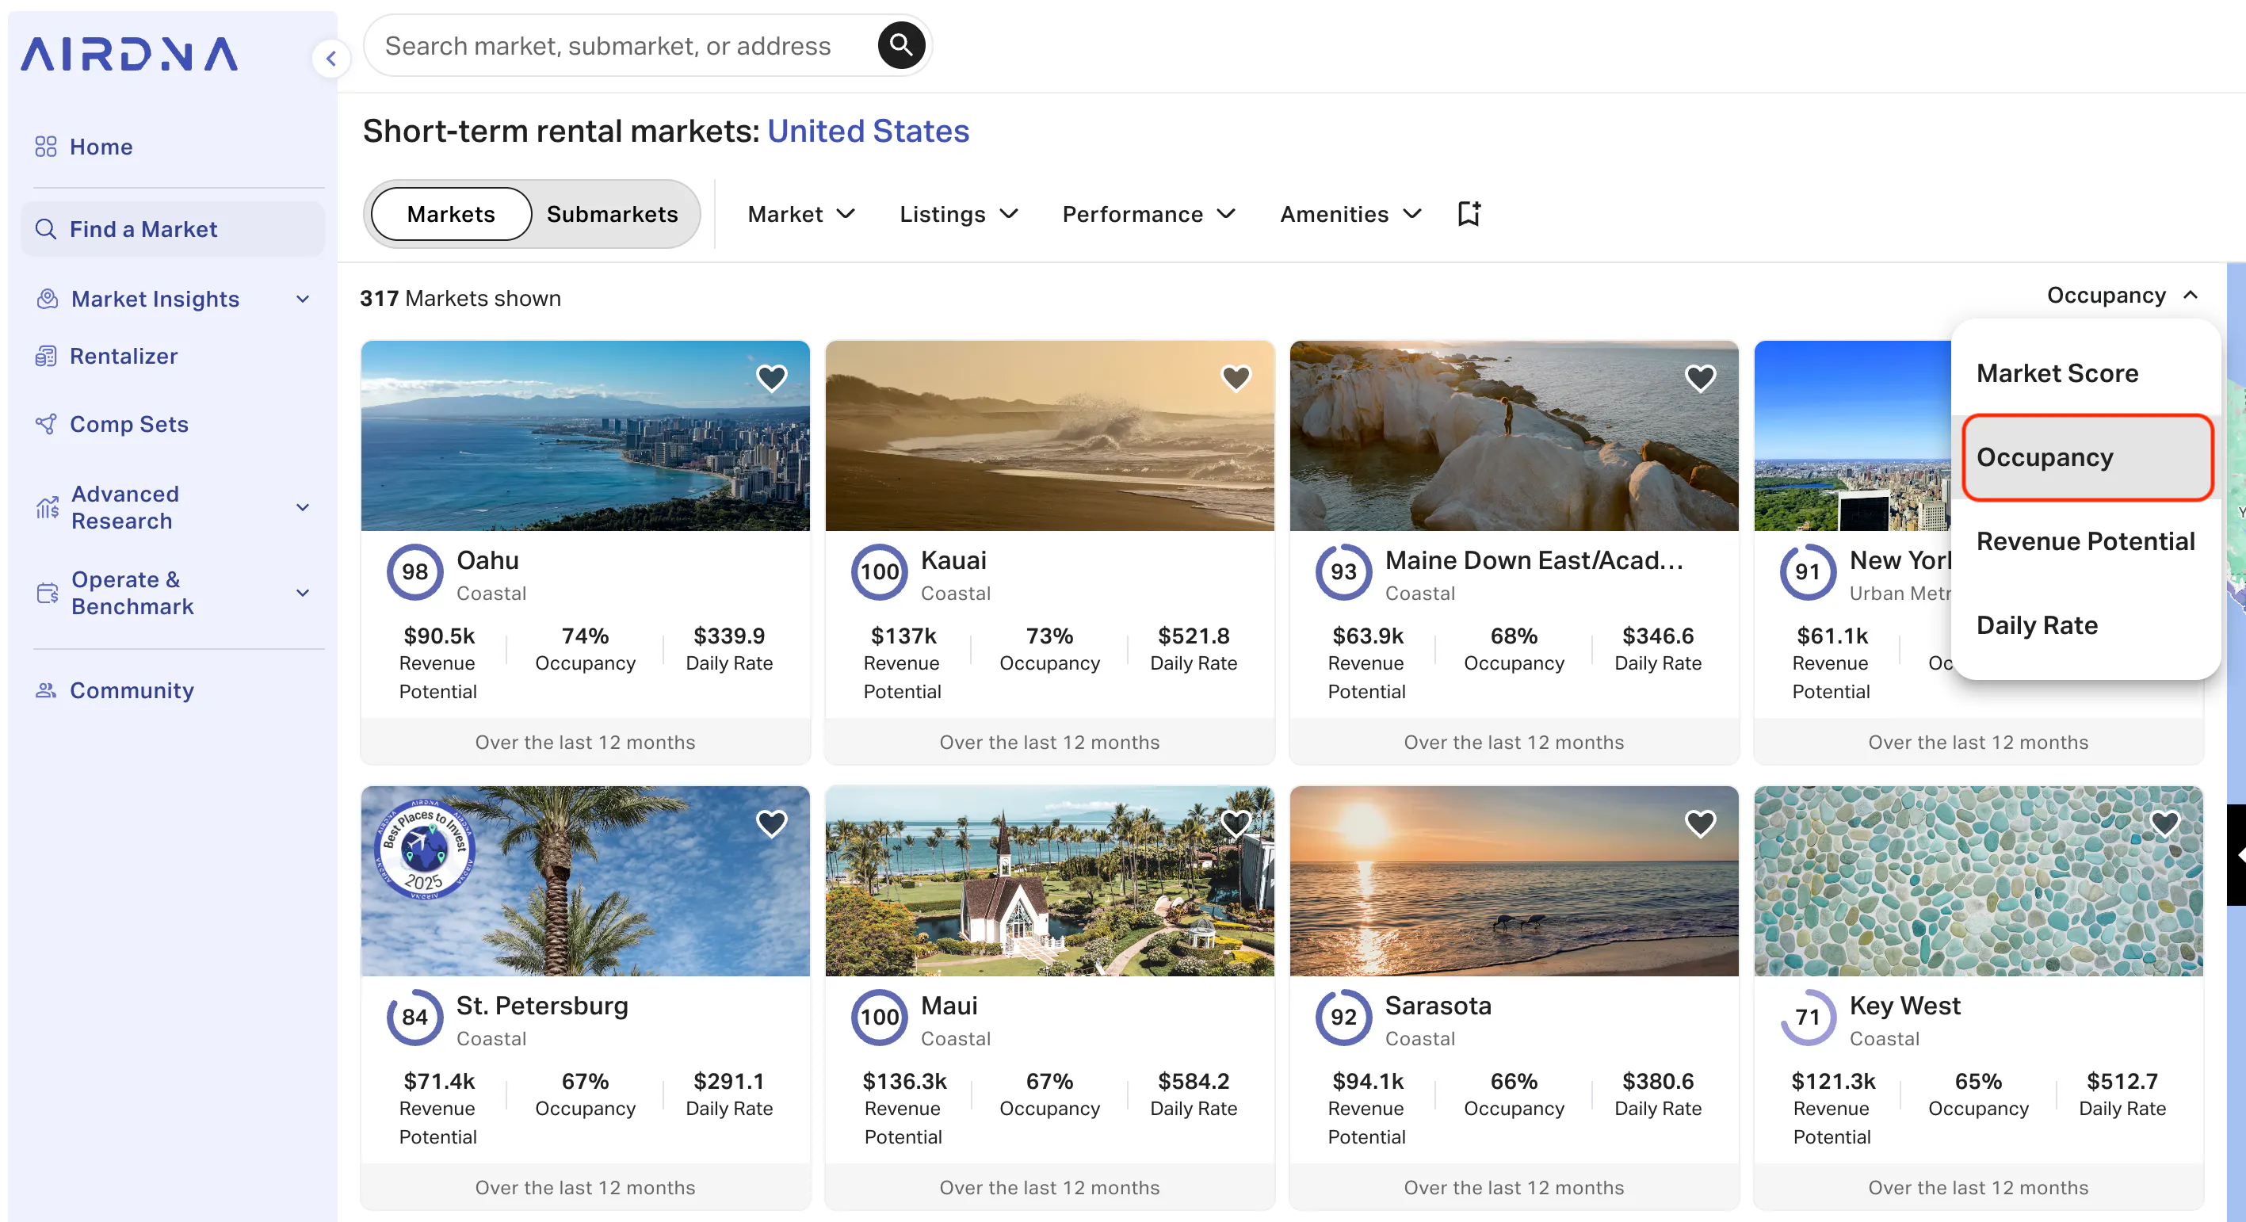Favorite the Maui market heart

[x=1236, y=823]
